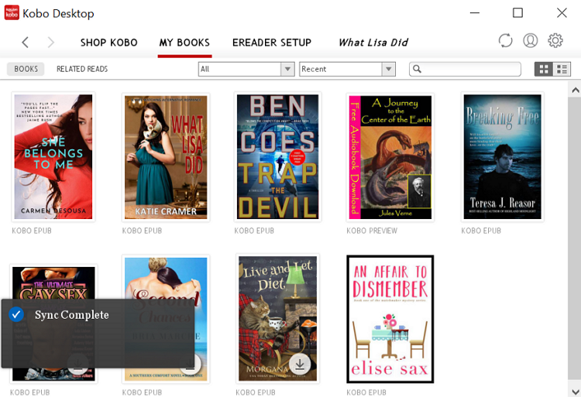
Task: Focus the library search field
Action: pos(465,69)
